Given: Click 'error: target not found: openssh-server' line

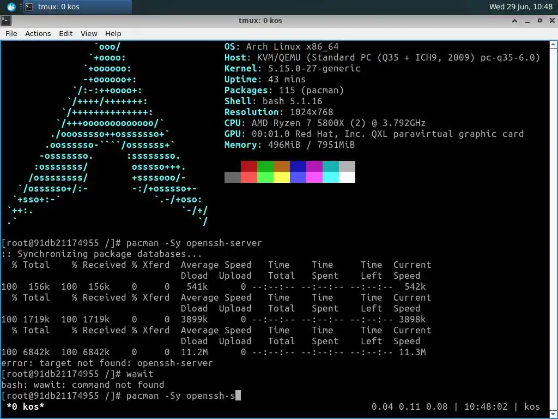Looking at the screenshot, I should tap(107, 363).
